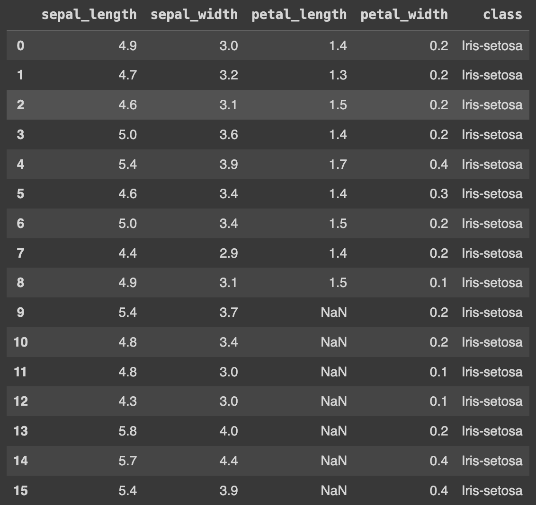Select petal_width value 0.1 in row 8

click(438, 283)
